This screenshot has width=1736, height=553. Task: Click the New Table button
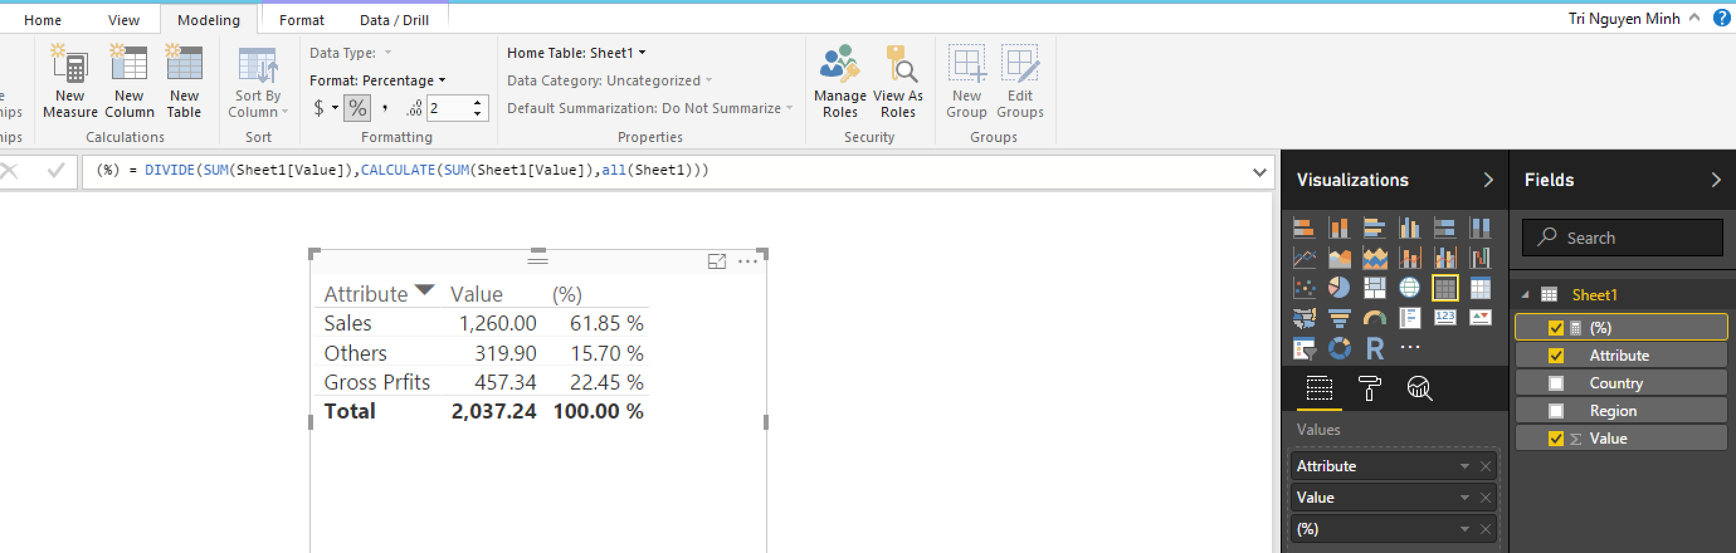point(184,81)
